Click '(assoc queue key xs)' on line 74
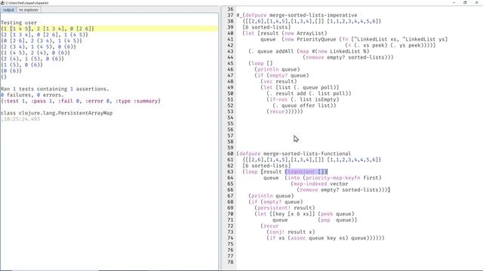The width and height of the screenshot is (483, 271). (318, 238)
